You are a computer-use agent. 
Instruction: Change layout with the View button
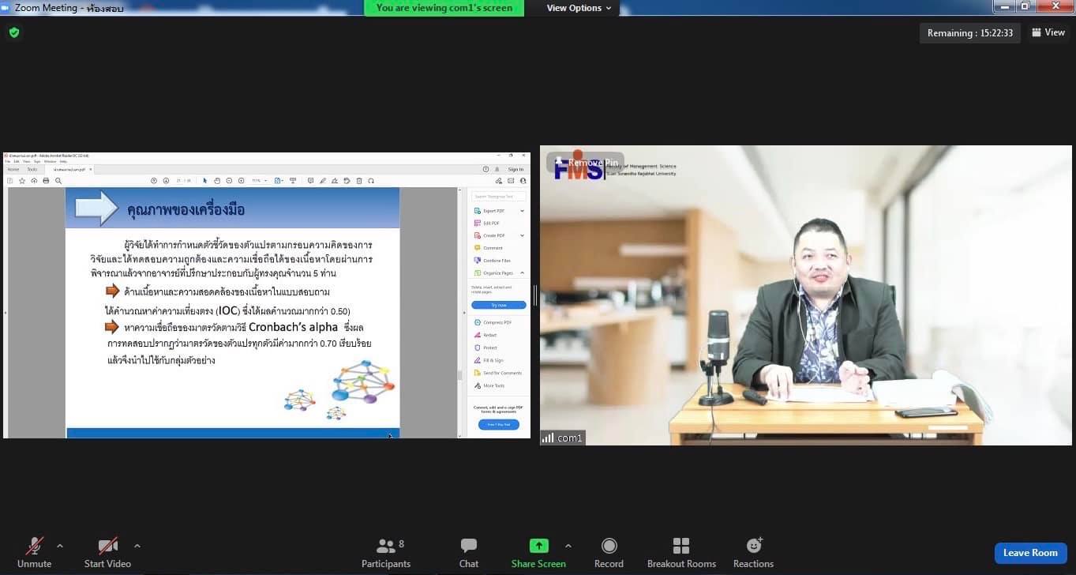[1048, 32]
